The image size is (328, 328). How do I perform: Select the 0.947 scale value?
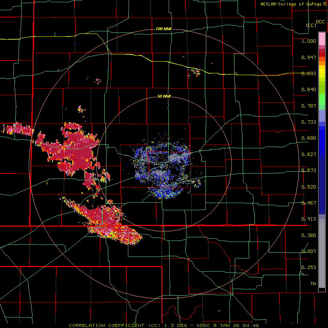click(309, 57)
